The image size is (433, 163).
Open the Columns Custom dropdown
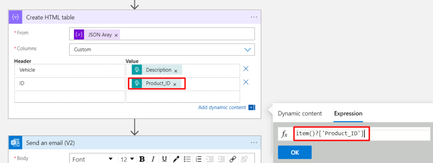click(162, 50)
